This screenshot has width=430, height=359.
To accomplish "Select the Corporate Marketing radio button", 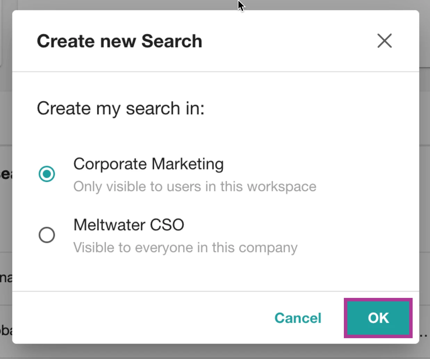I will 47,174.
